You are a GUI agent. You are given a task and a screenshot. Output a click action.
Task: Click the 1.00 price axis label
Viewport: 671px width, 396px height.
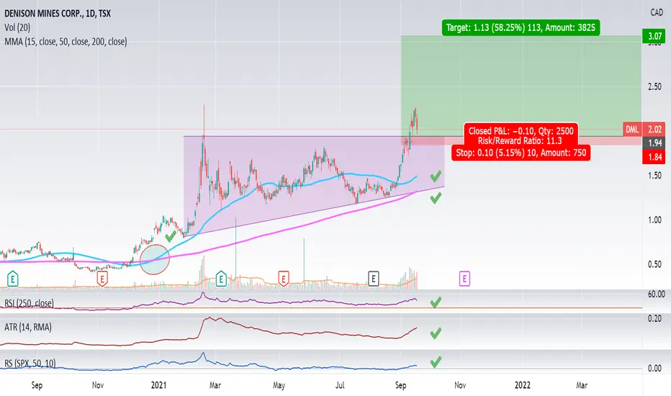(654, 220)
